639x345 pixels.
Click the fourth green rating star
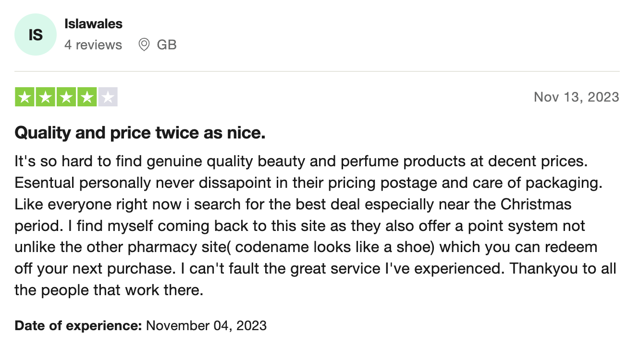87,97
